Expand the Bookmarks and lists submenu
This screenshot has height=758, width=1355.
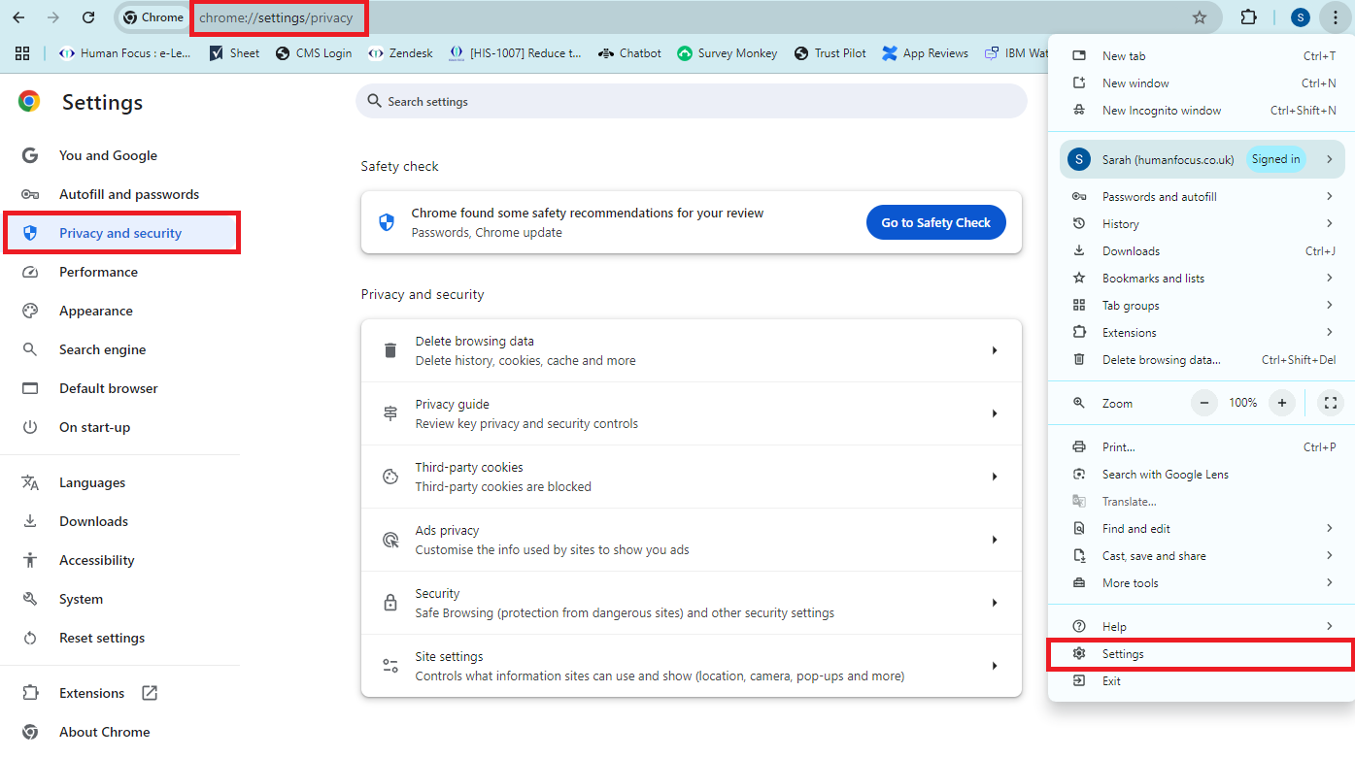pyautogui.click(x=1202, y=279)
